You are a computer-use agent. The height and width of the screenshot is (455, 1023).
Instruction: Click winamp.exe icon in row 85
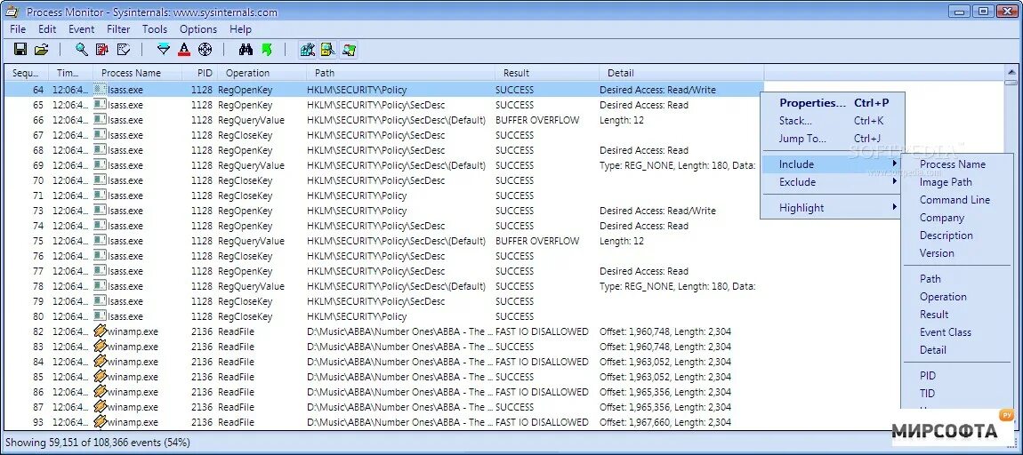coord(100,376)
